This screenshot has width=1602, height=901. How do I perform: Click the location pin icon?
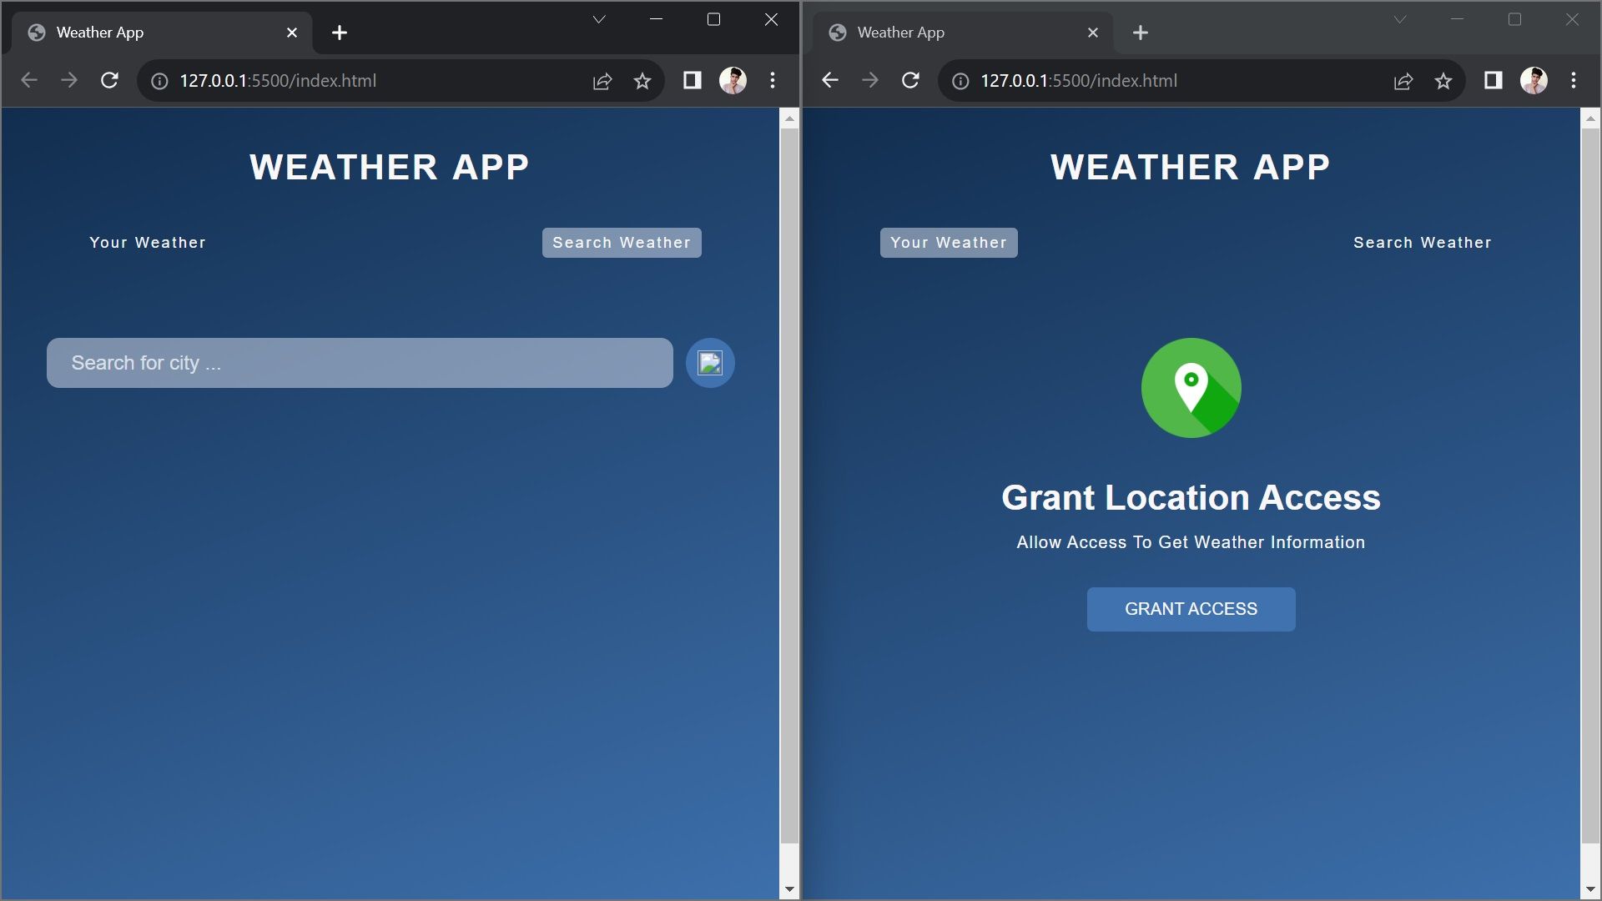click(1191, 387)
